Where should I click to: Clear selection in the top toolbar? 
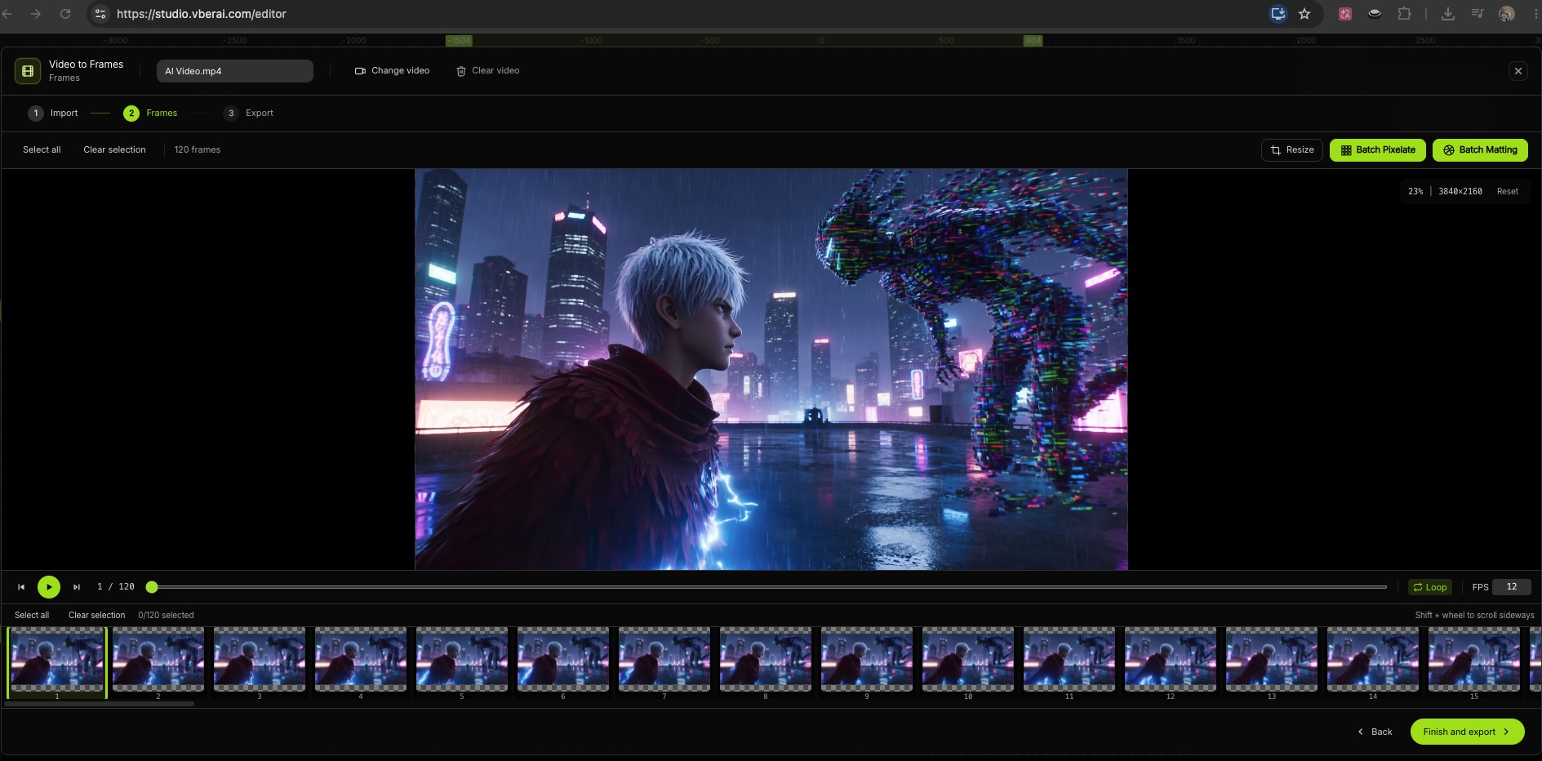[114, 150]
